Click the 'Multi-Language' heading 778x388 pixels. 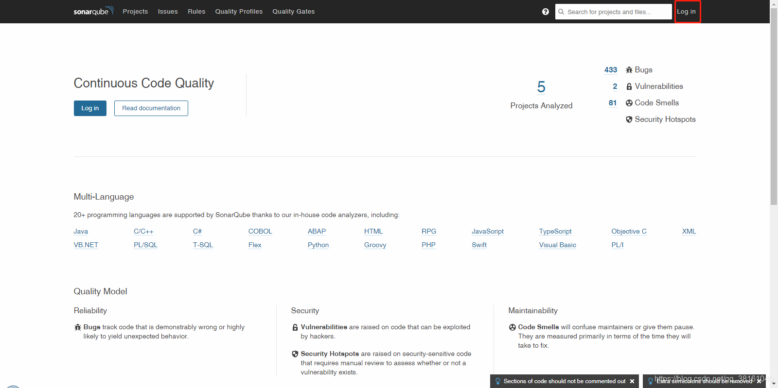[x=104, y=197]
